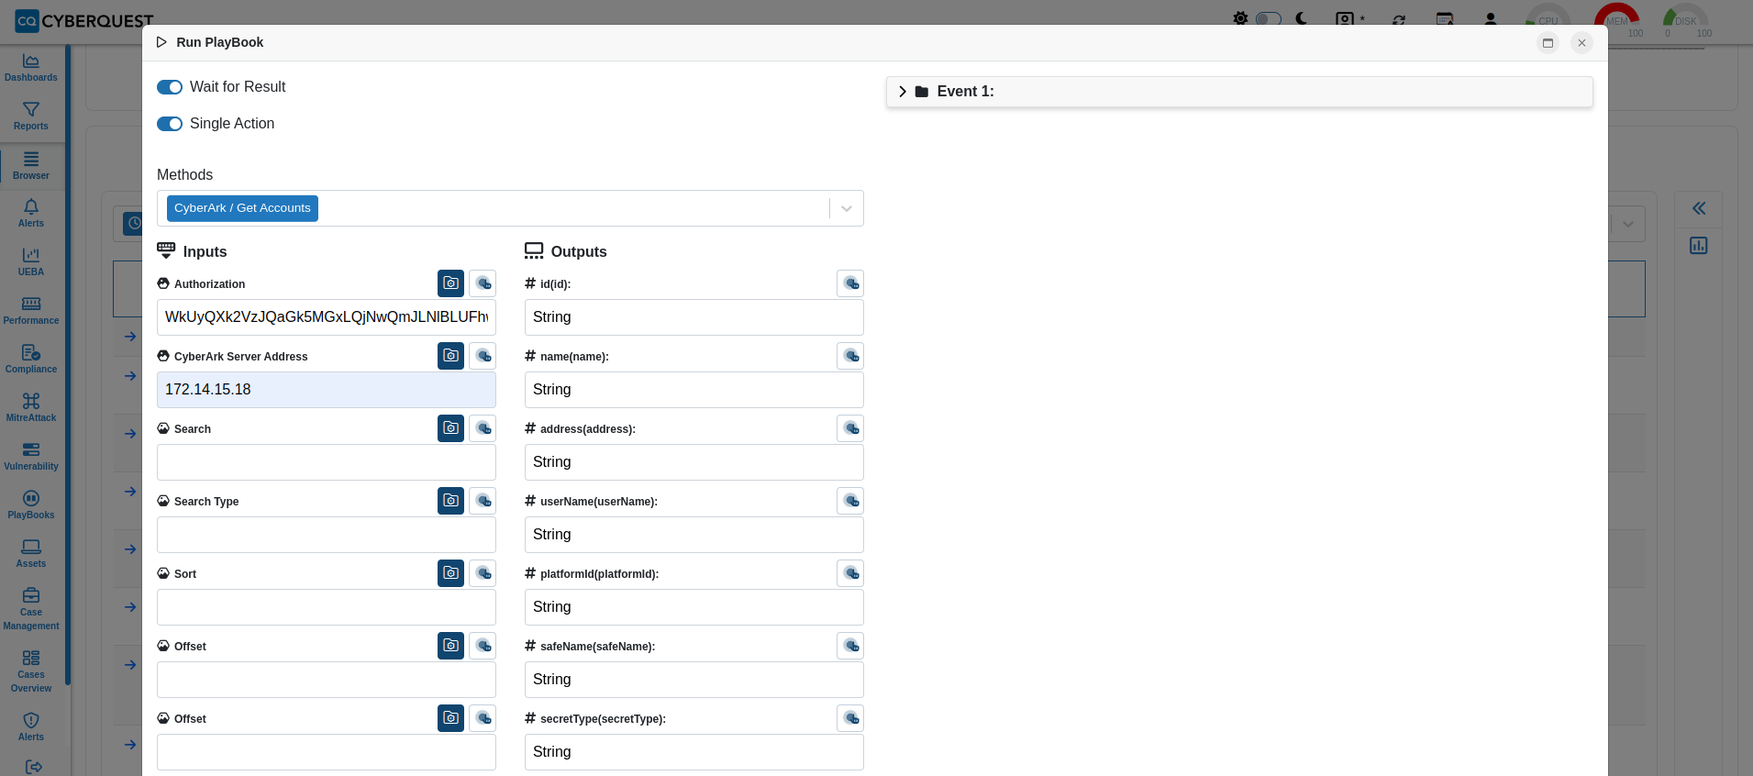Open Case Management in the sidebar
The height and width of the screenshot is (776, 1753).
31,609
